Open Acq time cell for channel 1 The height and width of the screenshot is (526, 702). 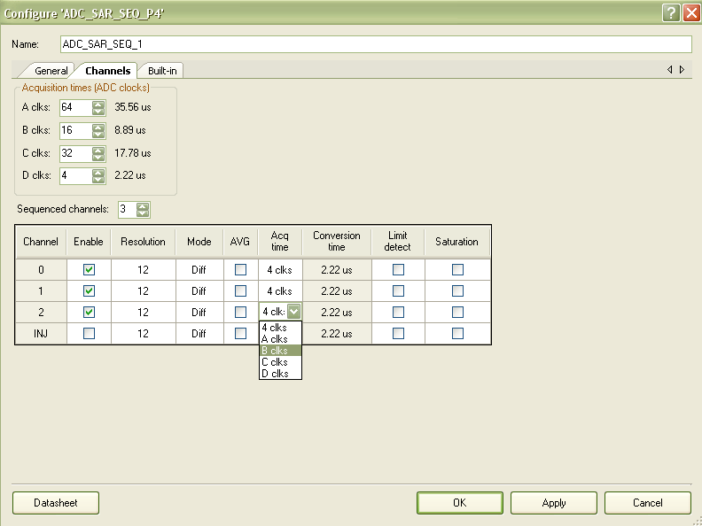coord(280,291)
